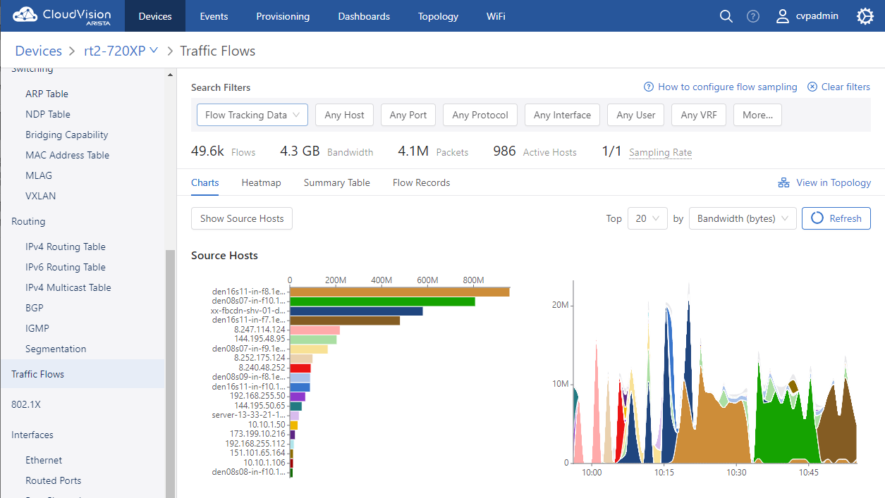Viewport: 885px width, 498px height.
Task: Open the How to configure flow sampling link
Action: click(x=726, y=87)
